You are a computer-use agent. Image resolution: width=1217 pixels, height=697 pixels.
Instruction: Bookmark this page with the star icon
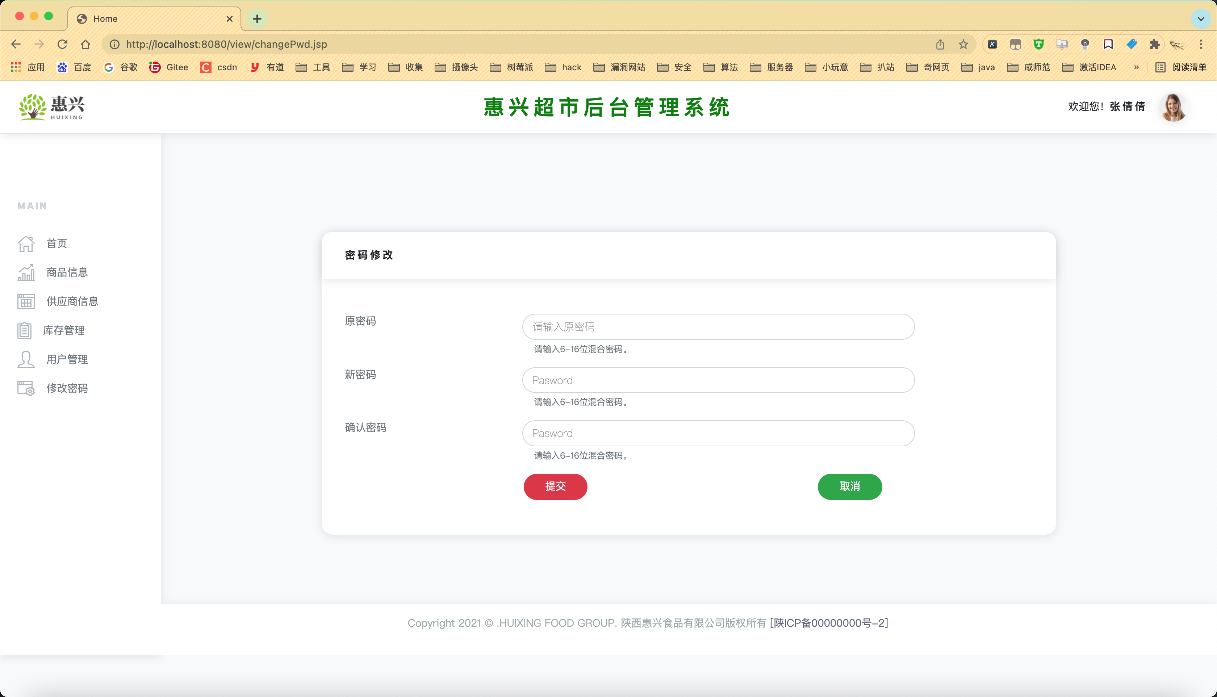click(963, 45)
